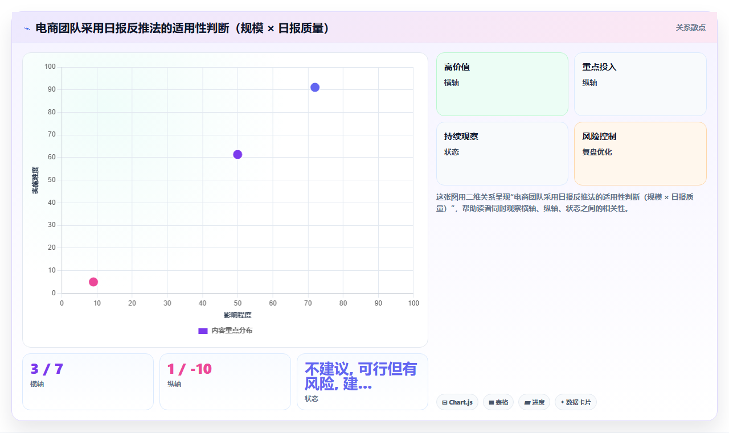The width and height of the screenshot is (729, 433).
Task: Click the purple legend swatch for 内容重点分布
Action: tap(203, 331)
